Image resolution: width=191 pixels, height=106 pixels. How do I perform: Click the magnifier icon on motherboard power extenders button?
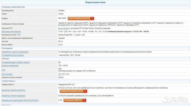(85, 91)
